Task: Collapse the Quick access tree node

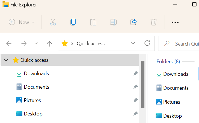Action: (x=6, y=60)
